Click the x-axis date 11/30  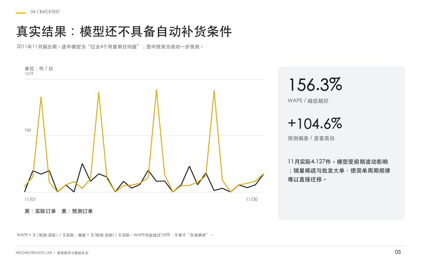(x=252, y=199)
